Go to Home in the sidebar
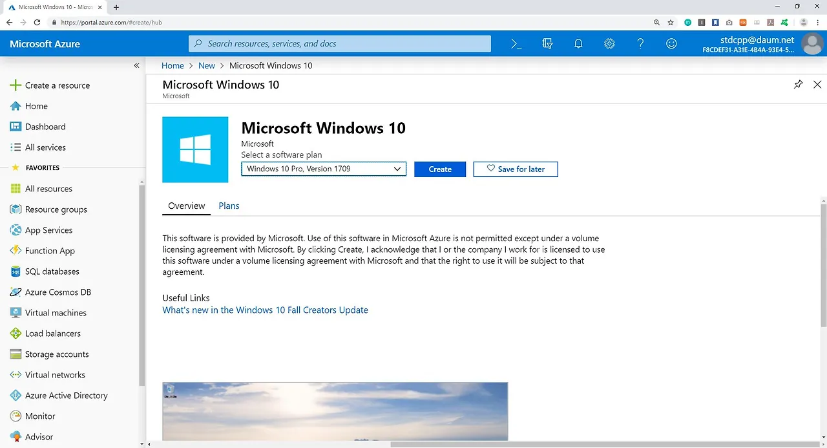 point(29,106)
